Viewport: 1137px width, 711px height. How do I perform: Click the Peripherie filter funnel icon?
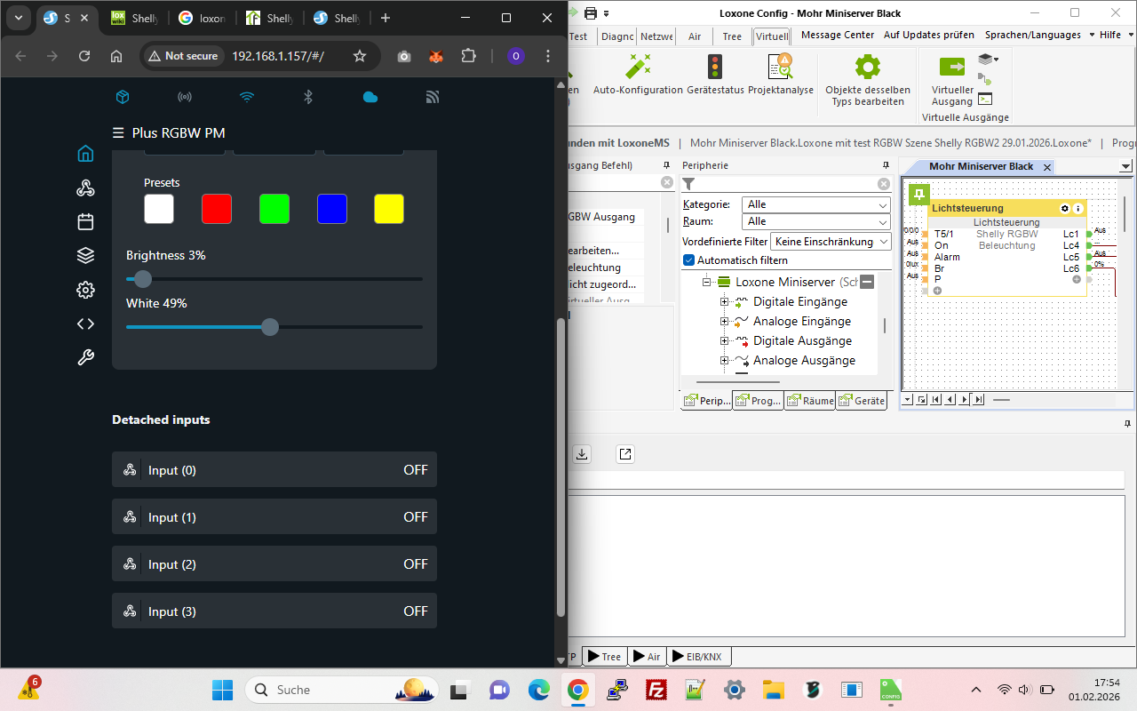click(688, 184)
